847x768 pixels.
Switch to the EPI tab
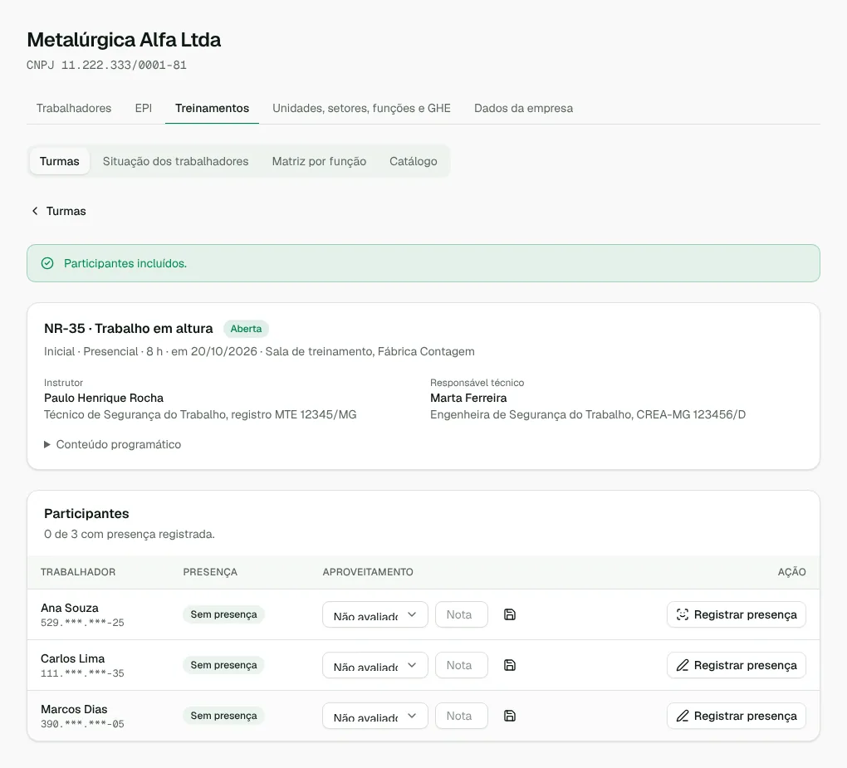click(x=143, y=108)
